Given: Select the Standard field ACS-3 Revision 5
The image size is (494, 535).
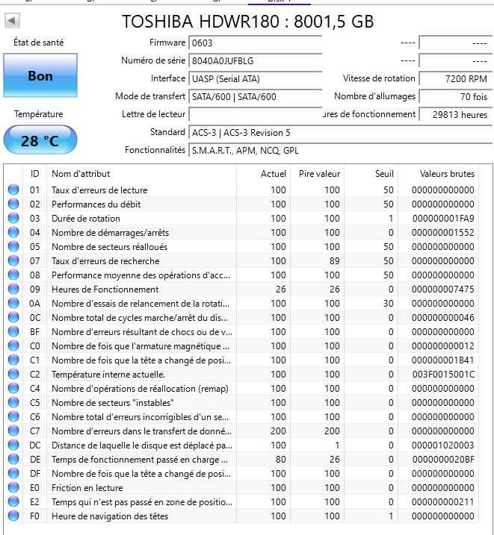Looking at the screenshot, I should (x=340, y=132).
